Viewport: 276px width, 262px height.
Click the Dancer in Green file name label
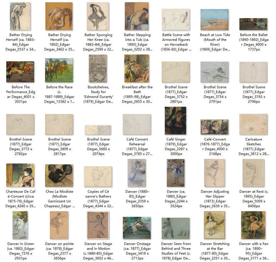coord(21,251)
